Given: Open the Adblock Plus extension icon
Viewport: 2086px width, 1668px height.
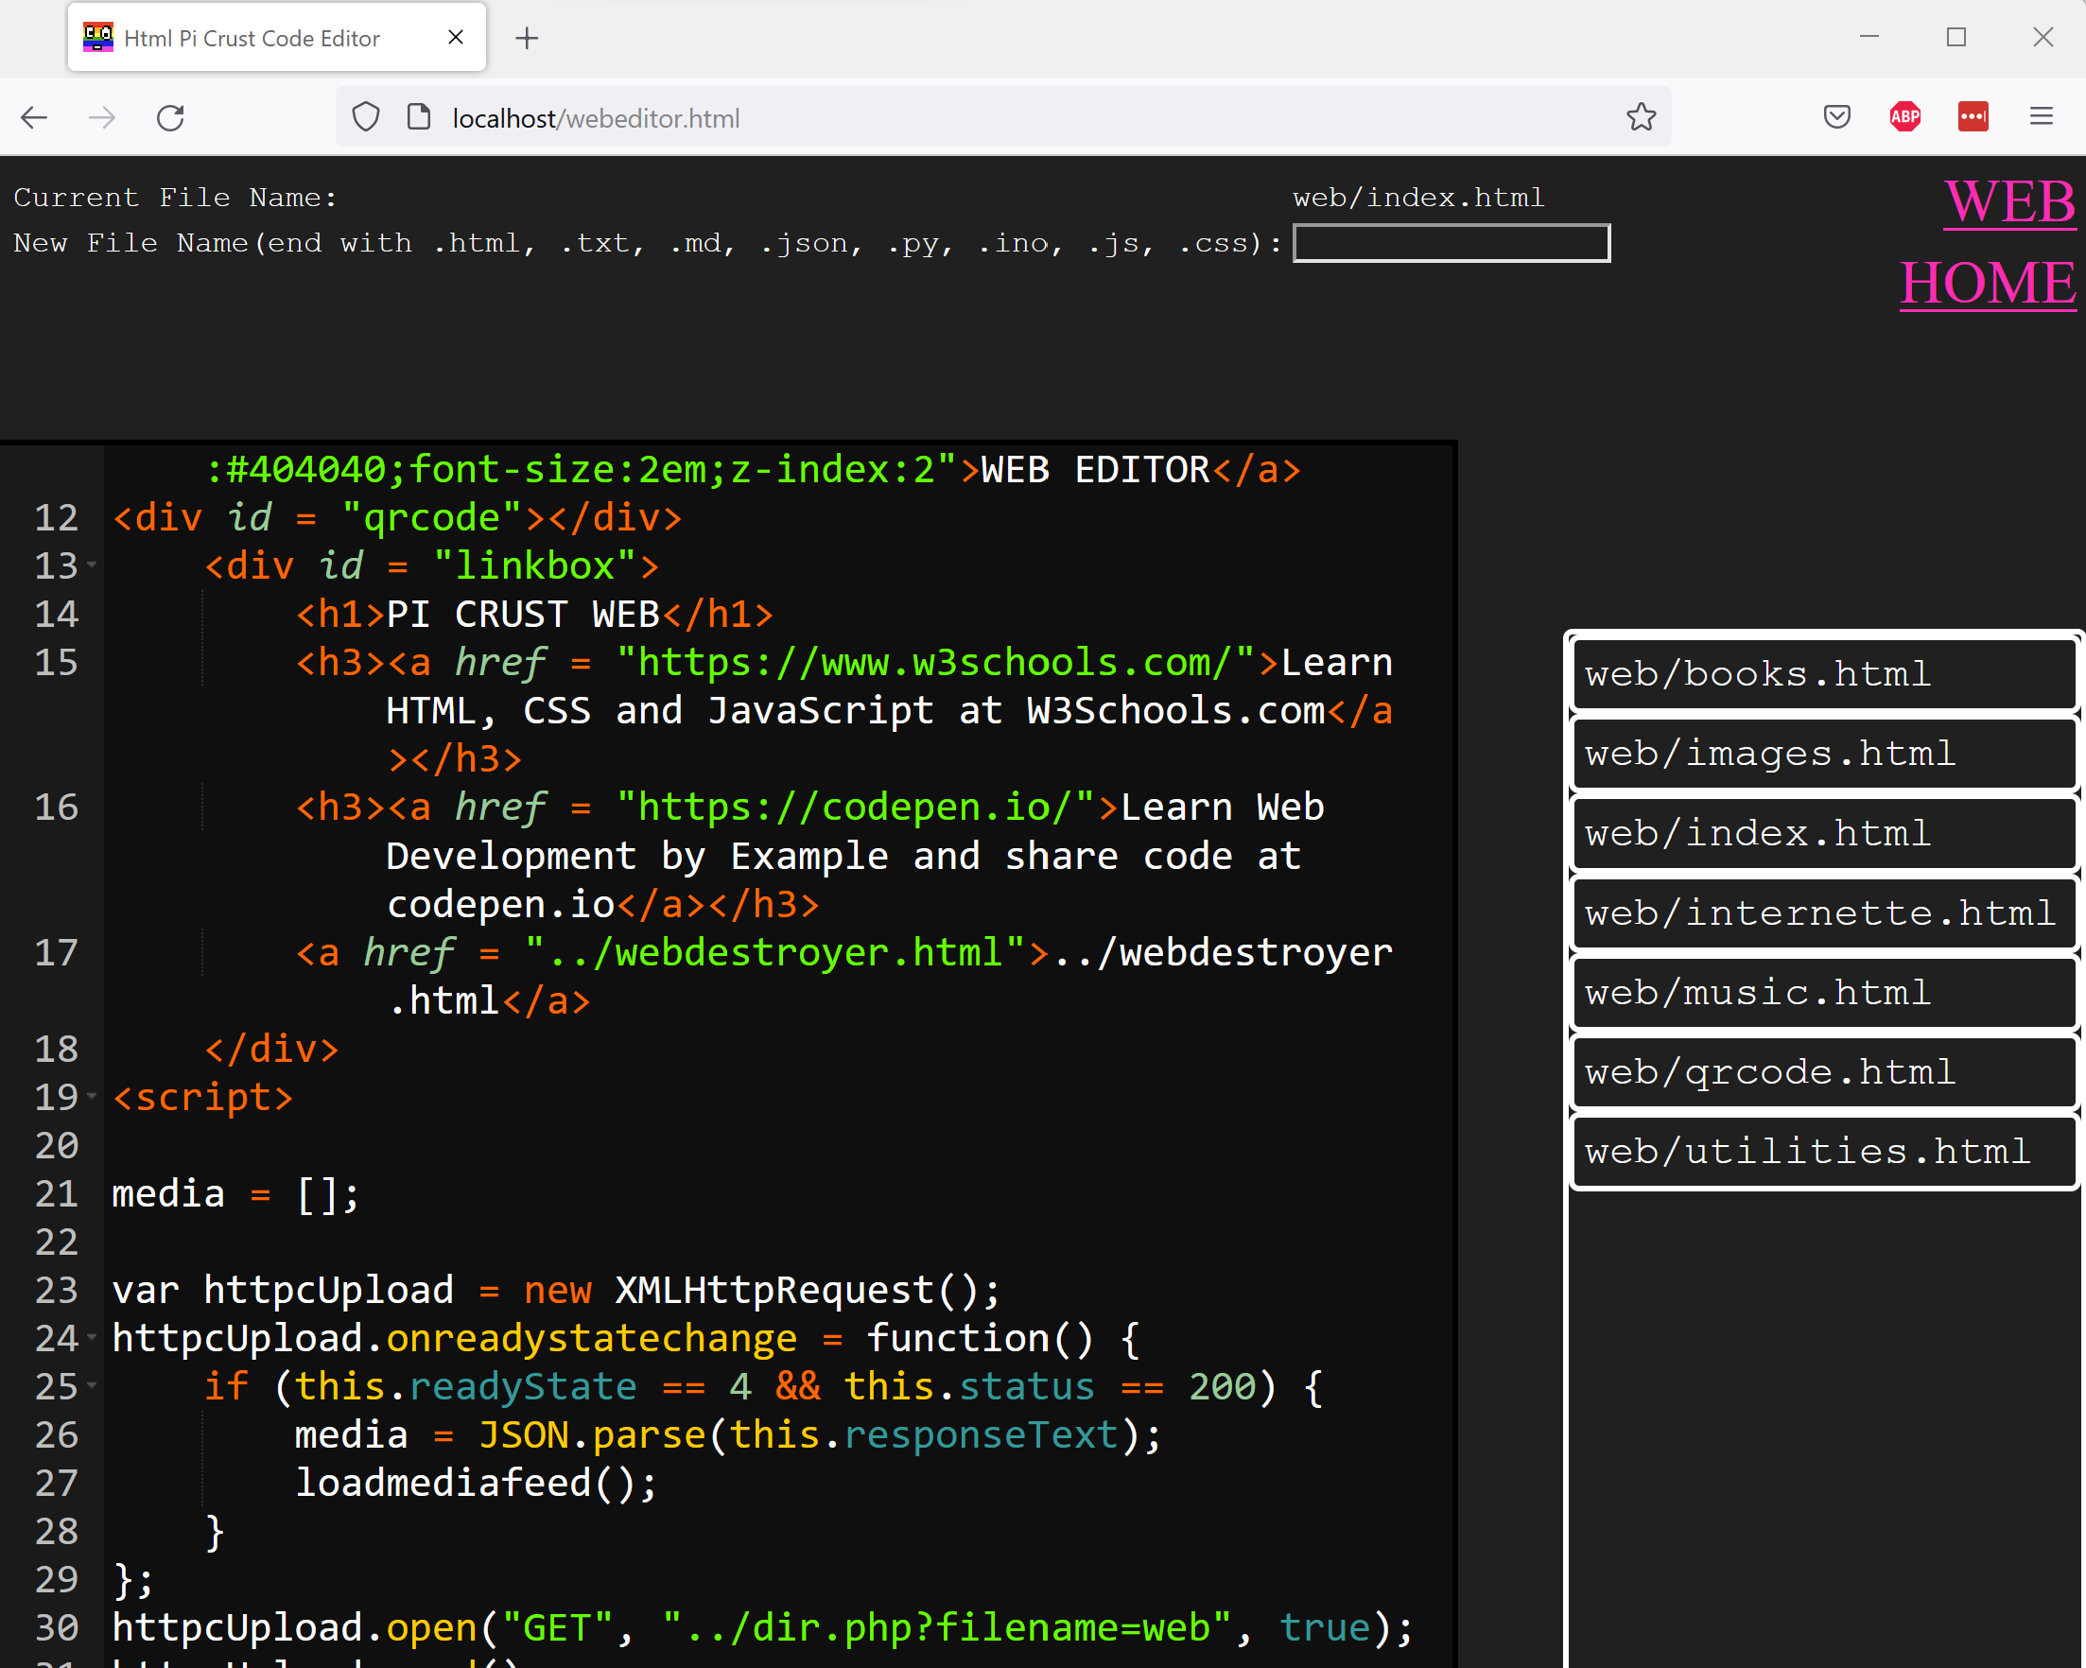Looking at the screenshot, I should pos(1904,118).
